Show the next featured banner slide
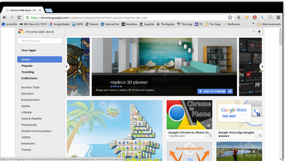Screen dimensions: 285x161 [262, 66]
